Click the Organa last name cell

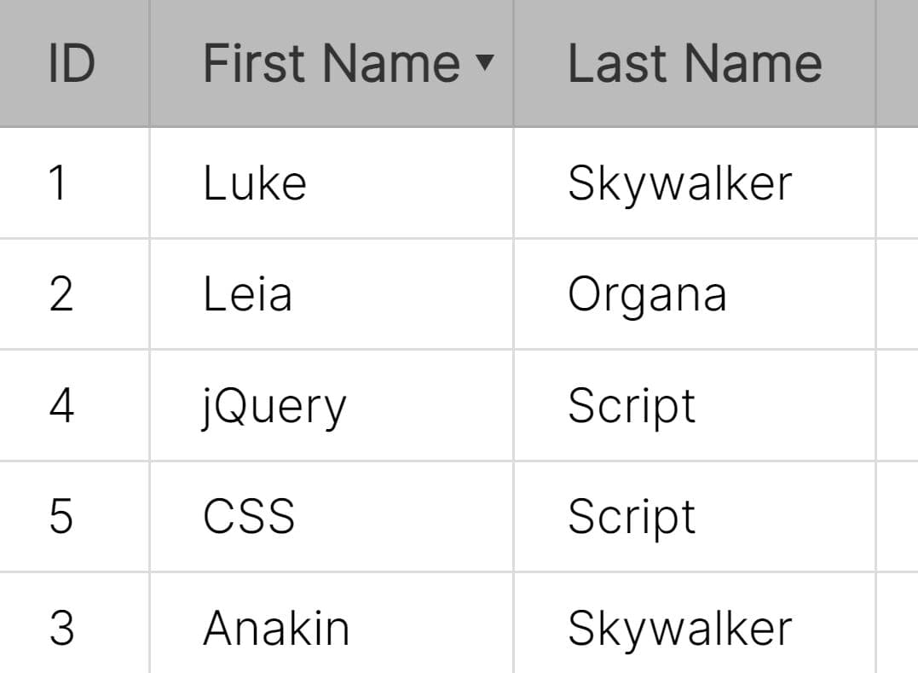(647, 294)
